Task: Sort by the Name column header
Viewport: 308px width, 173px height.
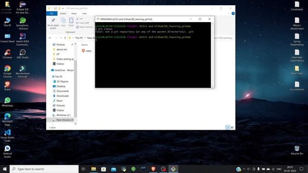Action: pos(85,45)
